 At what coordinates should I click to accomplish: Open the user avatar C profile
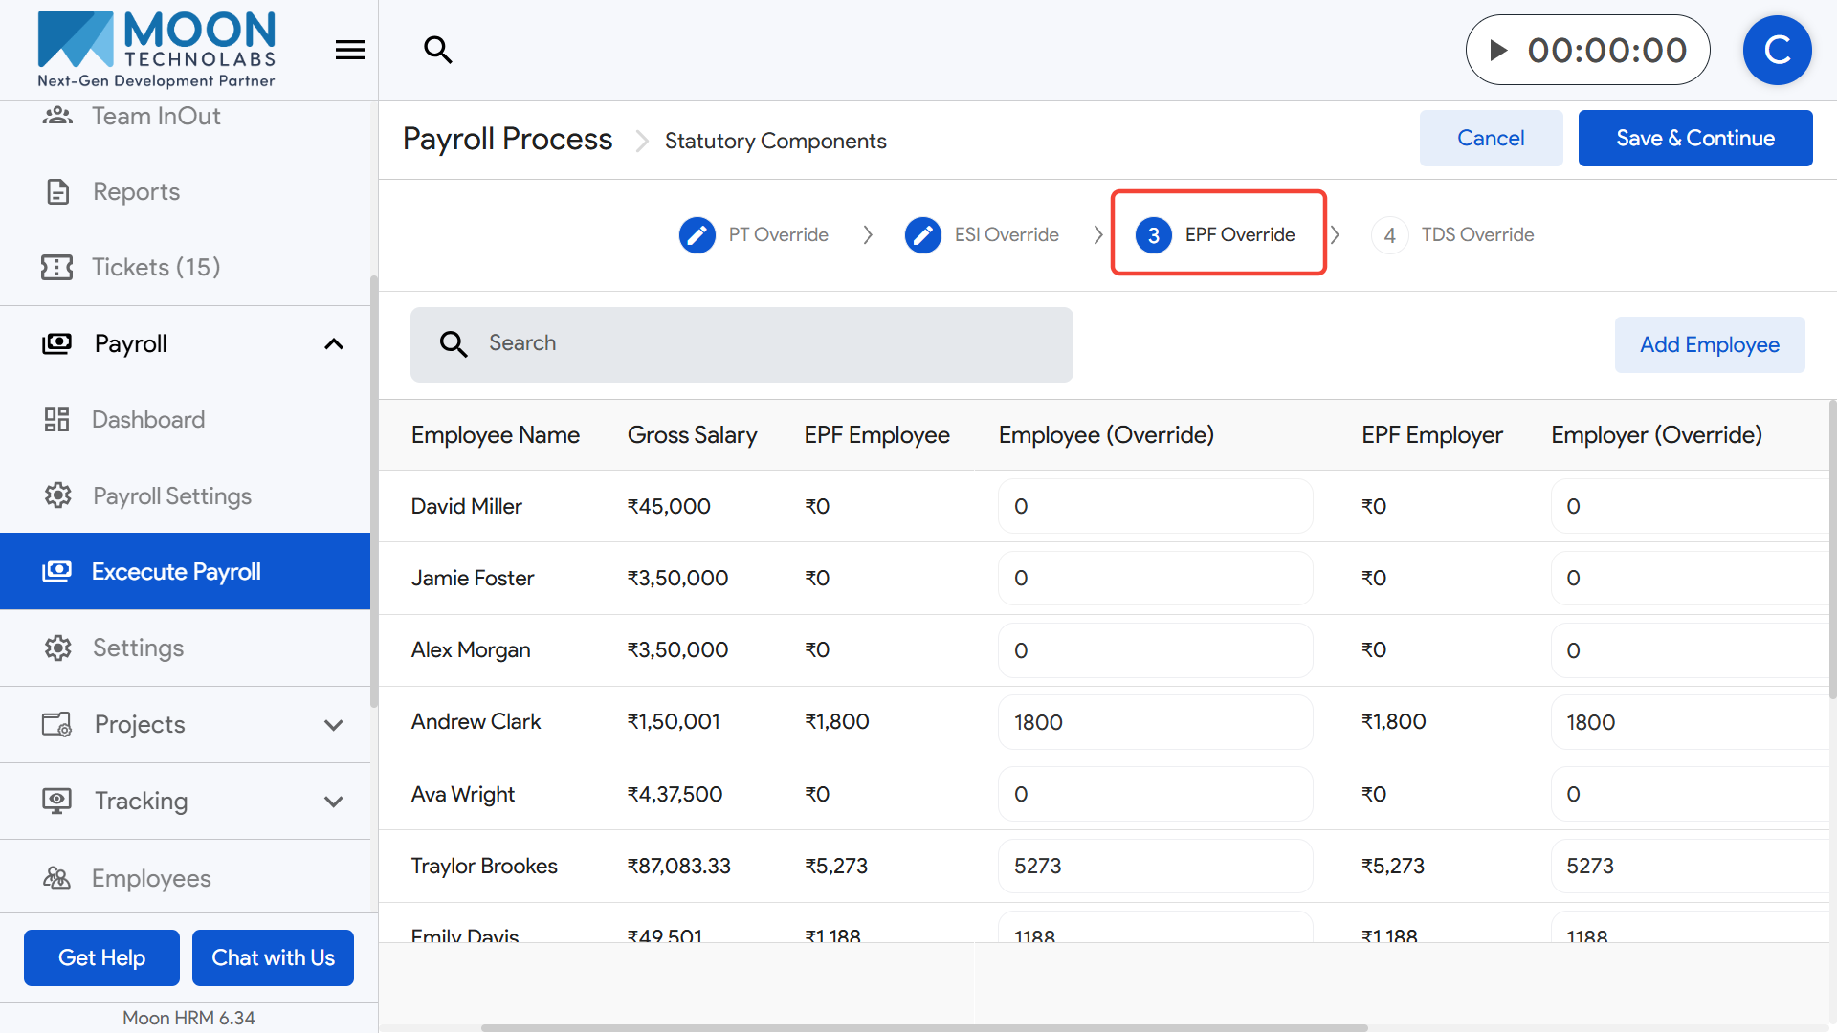(1777, 50)
